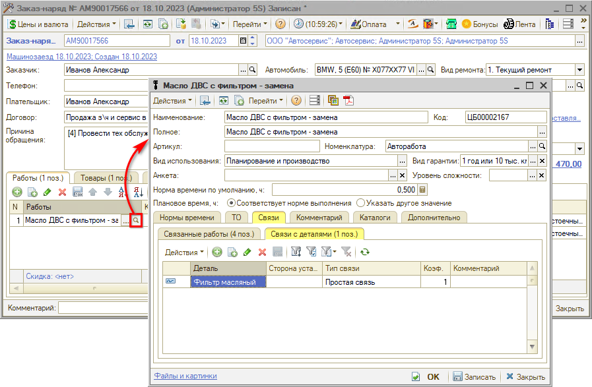This screenshot has height=387, width=592.
Task: Click the Комментарий field in the order window
Action: [x=103, y=308]
